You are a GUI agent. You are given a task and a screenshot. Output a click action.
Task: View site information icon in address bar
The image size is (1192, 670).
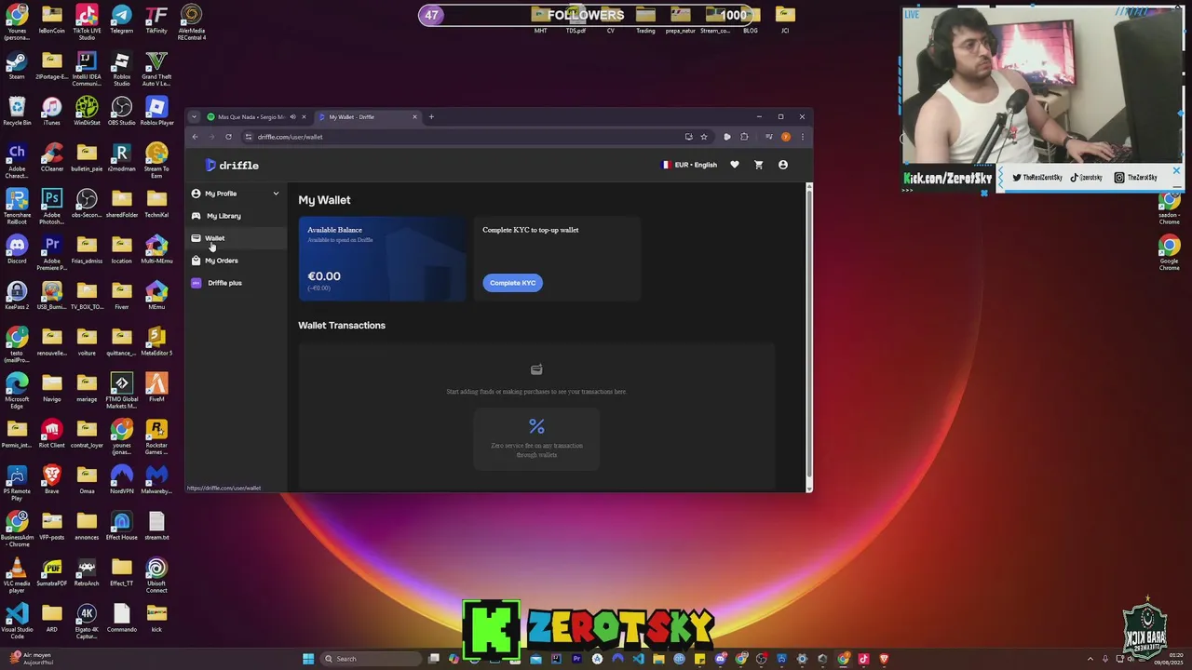(x=249, y=137)
